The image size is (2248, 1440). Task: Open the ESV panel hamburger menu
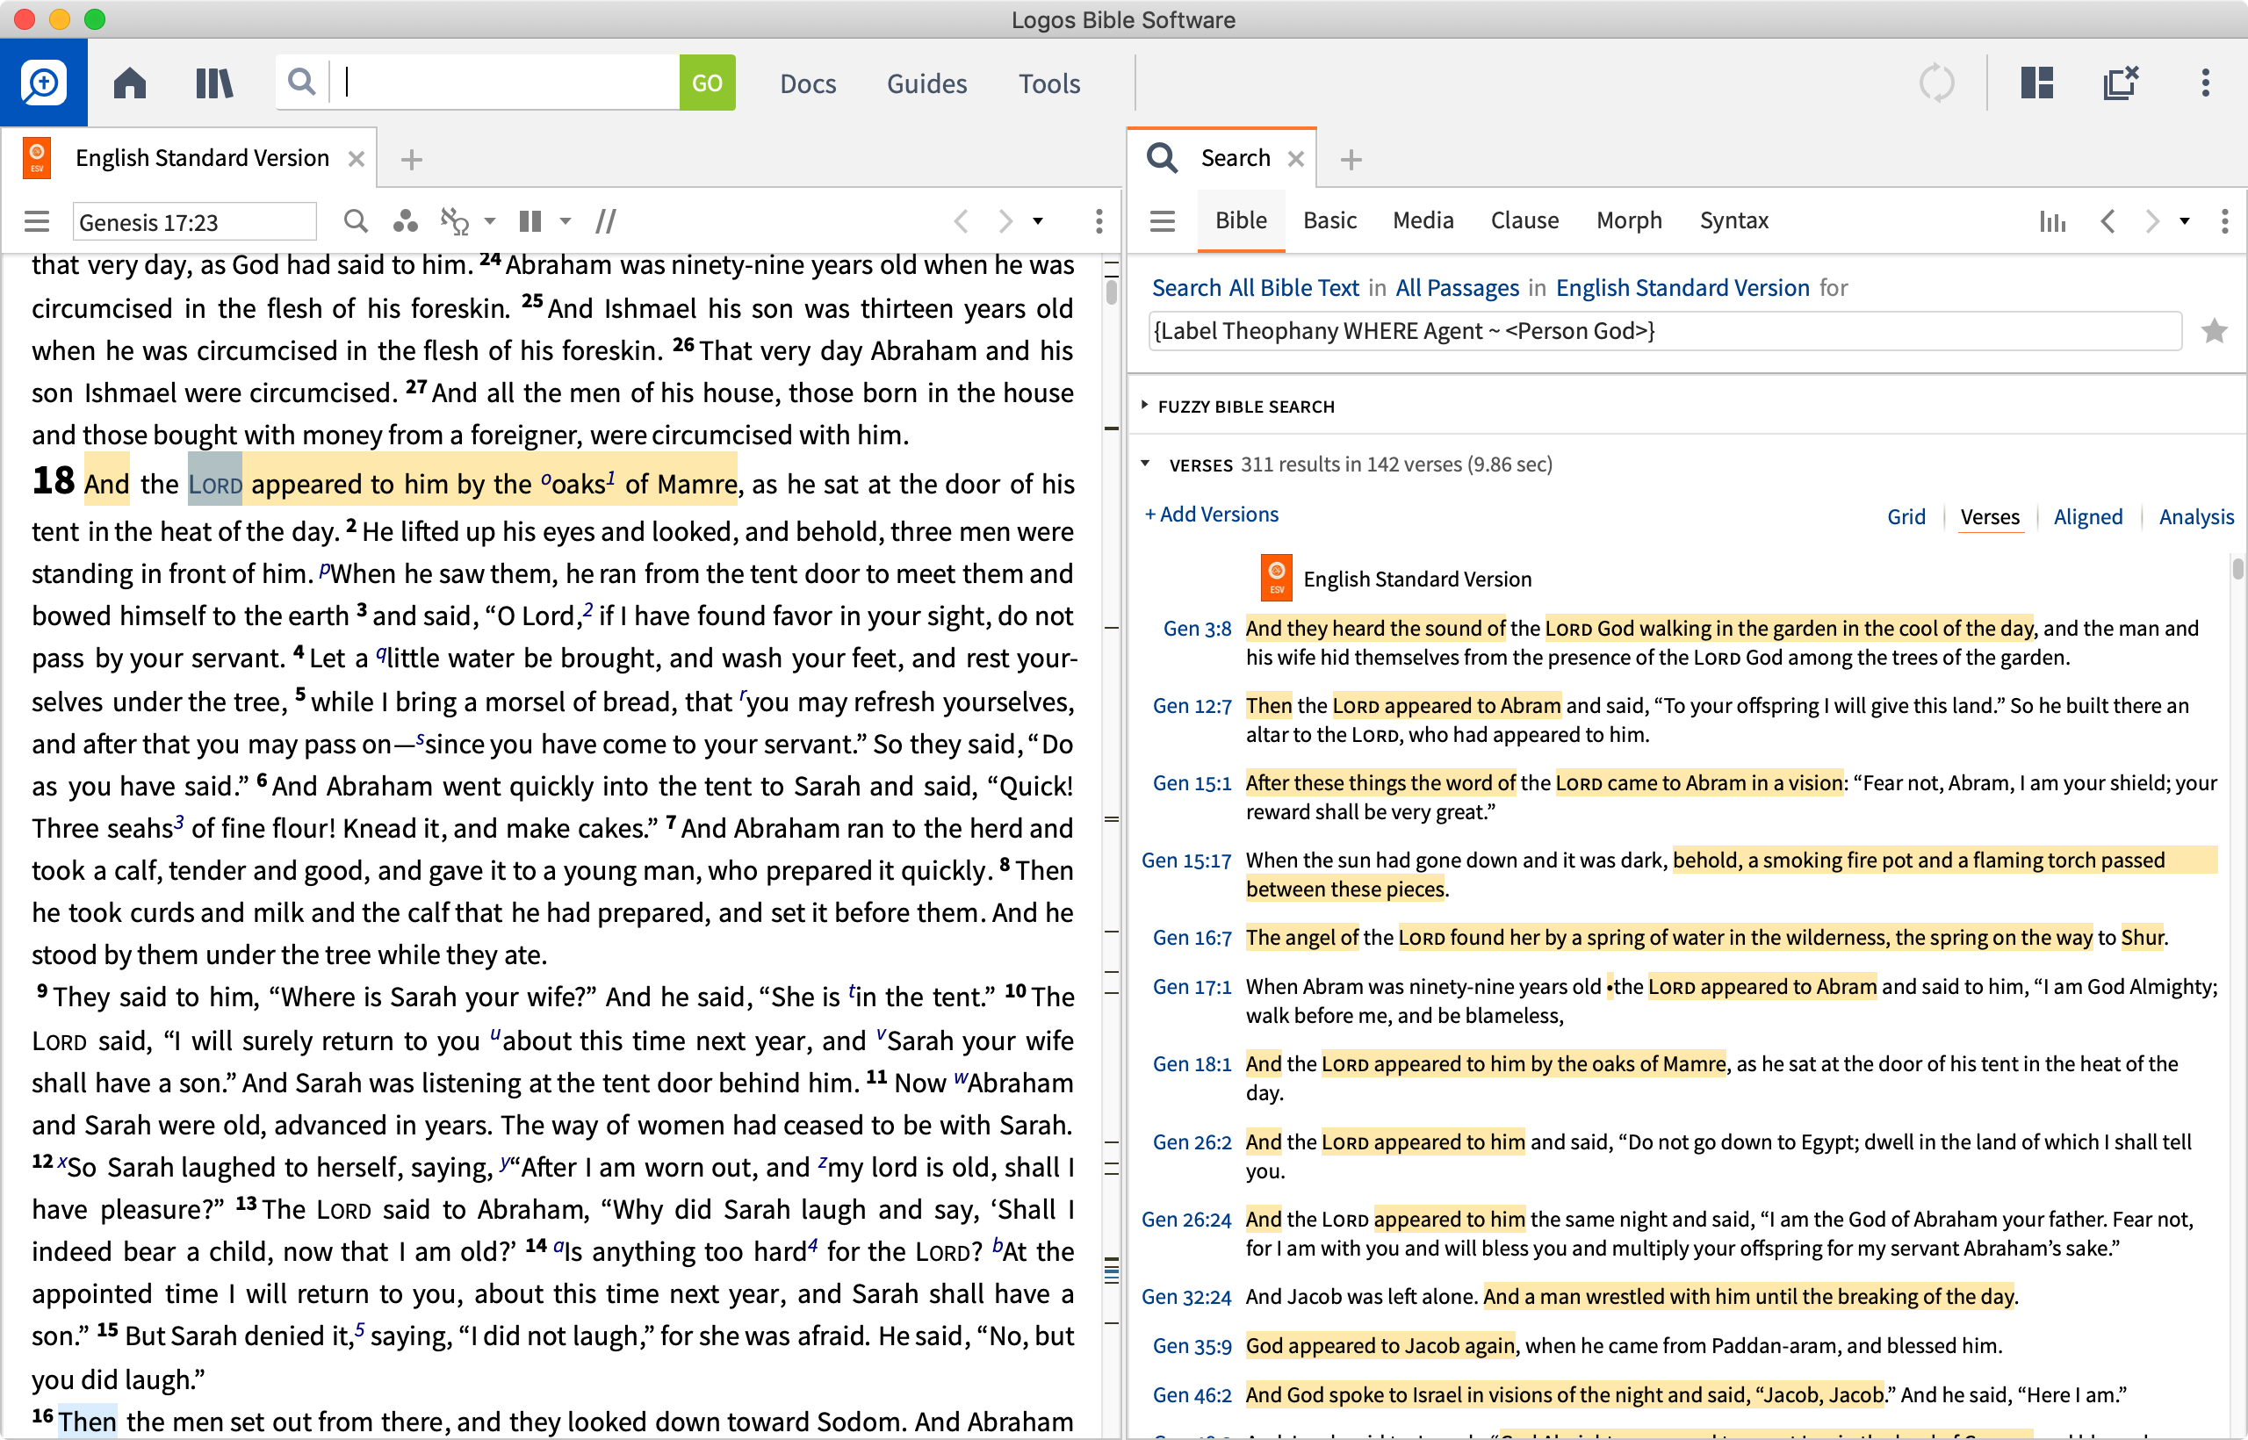pos(37,221)
